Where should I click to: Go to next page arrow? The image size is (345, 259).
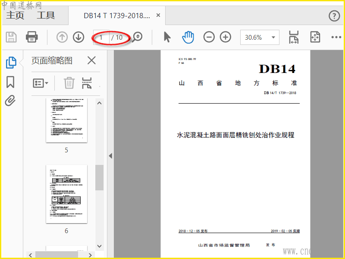78,37
